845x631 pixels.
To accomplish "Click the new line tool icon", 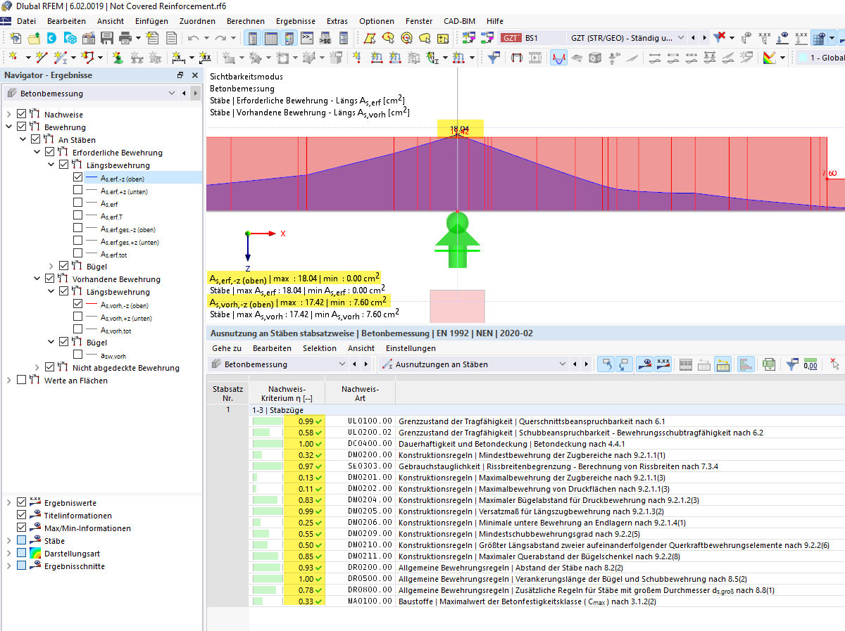I will (42, 58).
